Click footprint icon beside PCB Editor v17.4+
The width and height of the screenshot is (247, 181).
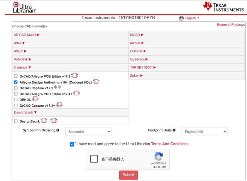(76, 93)
